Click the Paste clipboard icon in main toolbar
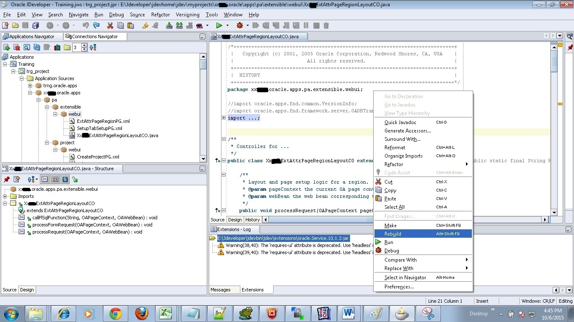574x322 pixels. [130, 26]
